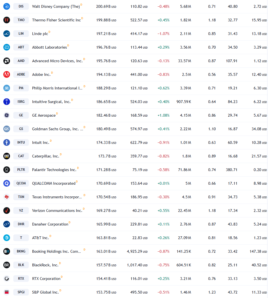268x298 pixels.
Task: Click the 1,017.40 USD price cell
Action: point(137,265)
